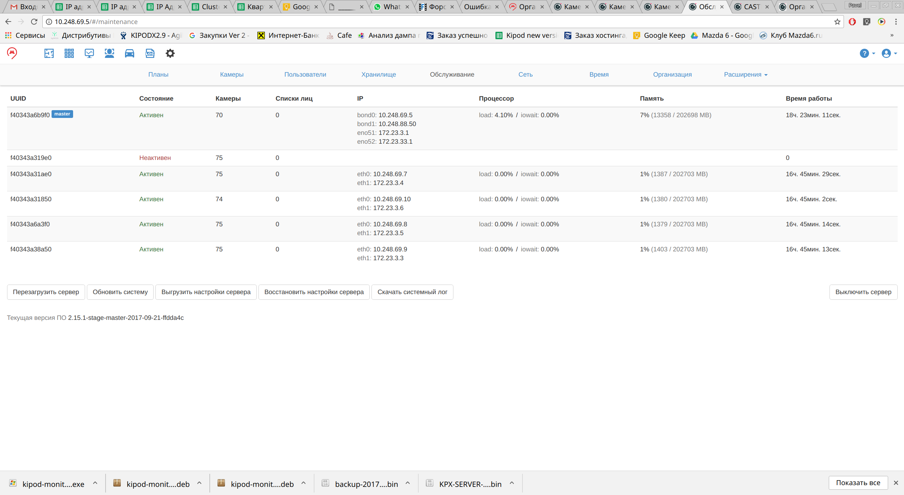Switch to the CAST browser tab
The image size is (904, 495).
click(x=752, y=7)
